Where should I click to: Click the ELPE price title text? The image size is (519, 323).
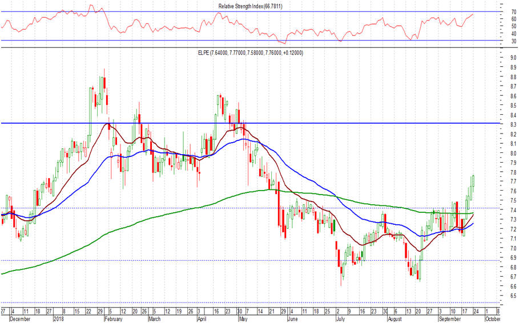tap(250, 53)
